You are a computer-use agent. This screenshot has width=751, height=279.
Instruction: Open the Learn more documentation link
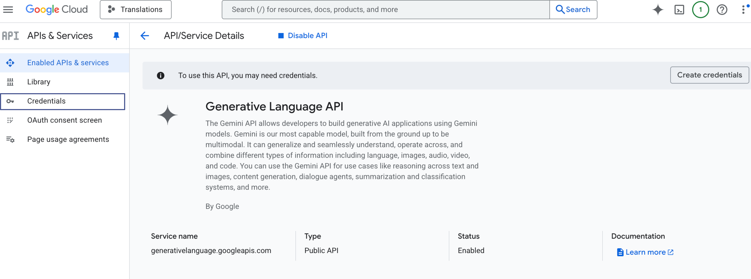(645, 252)
